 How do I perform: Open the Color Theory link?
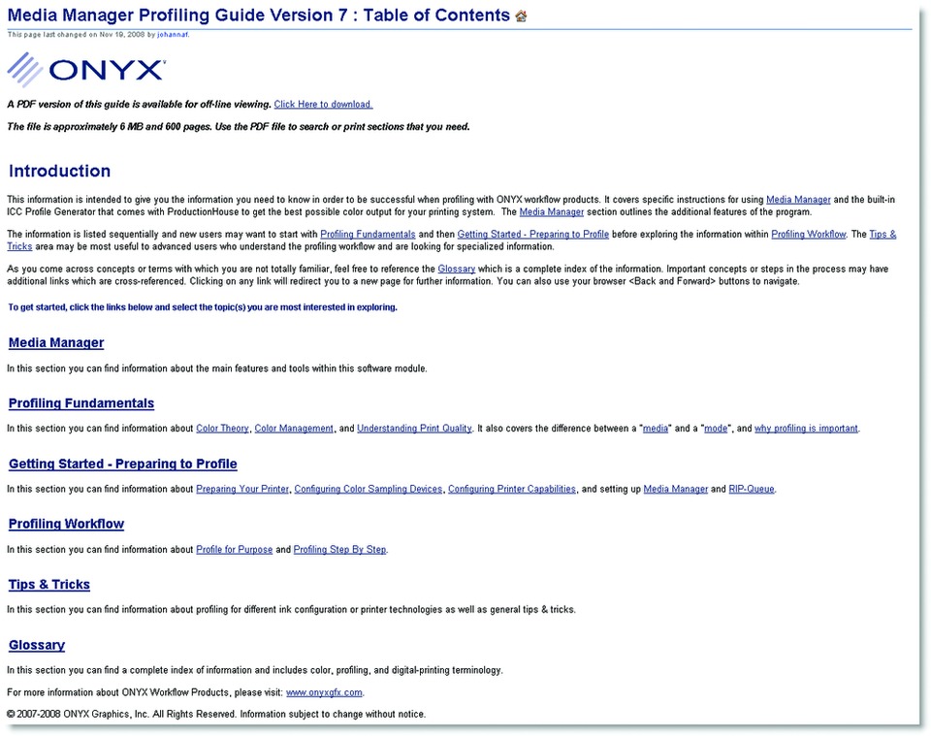tap(223, 429)
